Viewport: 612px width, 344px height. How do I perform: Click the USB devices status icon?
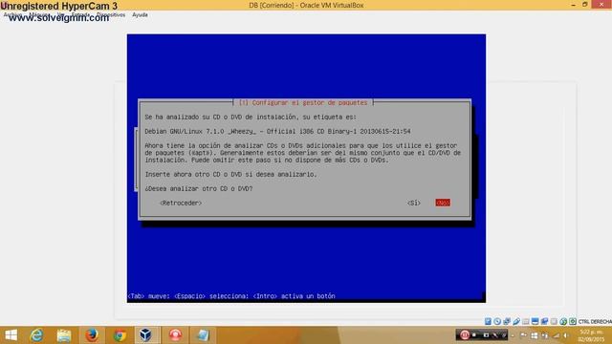(x=516, y=321)
